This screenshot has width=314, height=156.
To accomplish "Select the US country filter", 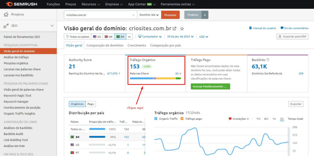I will click(97, 37).
